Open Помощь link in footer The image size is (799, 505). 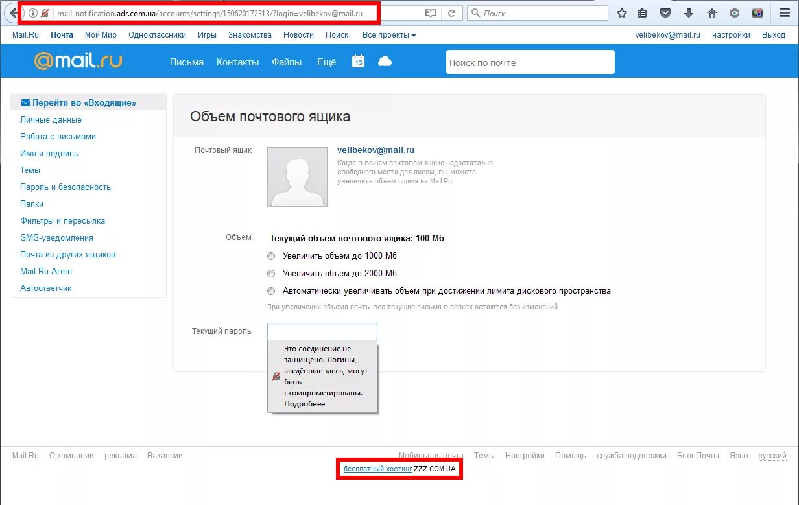(x=571, y=456)
